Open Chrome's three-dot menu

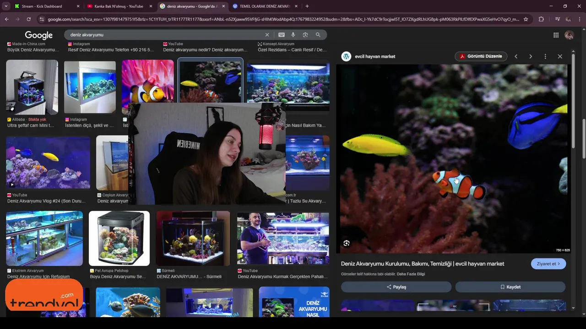coord(580,19)
